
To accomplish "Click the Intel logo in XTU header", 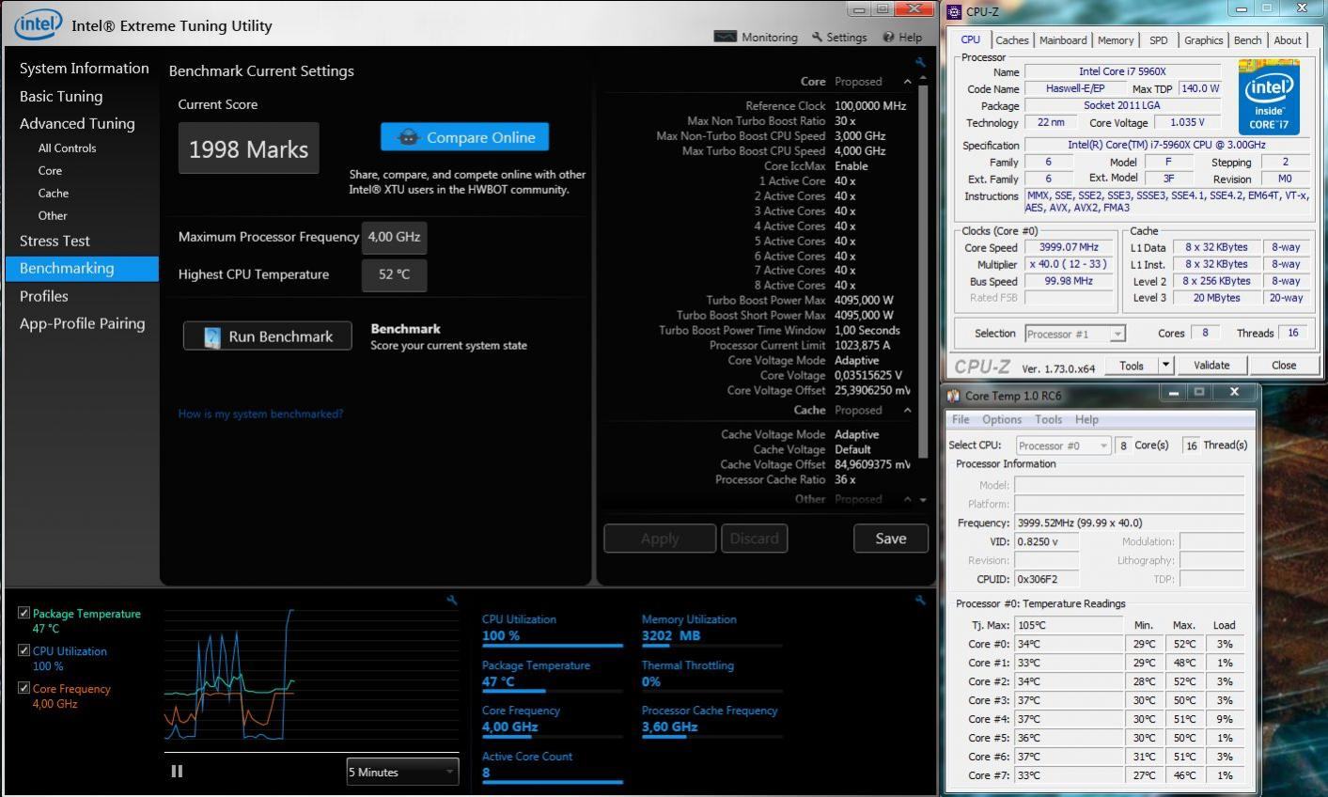I will [38, 23].
